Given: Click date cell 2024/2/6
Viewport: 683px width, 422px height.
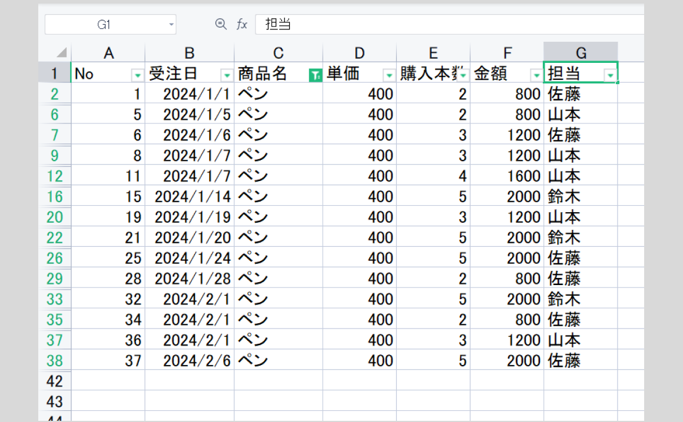Looking at the screenshot, I should pyautogui.click(x=190, y=360).
